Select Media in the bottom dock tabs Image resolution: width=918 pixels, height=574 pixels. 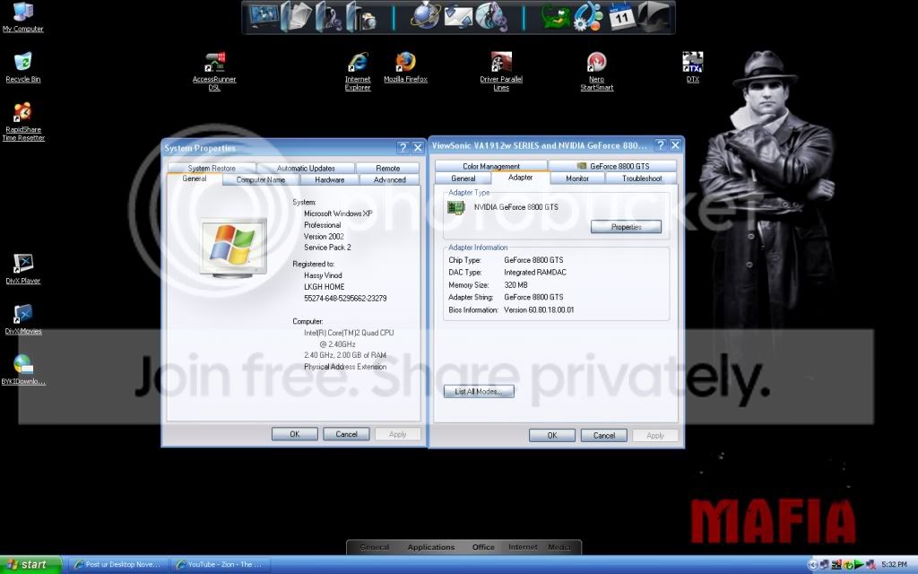point(559,547)
